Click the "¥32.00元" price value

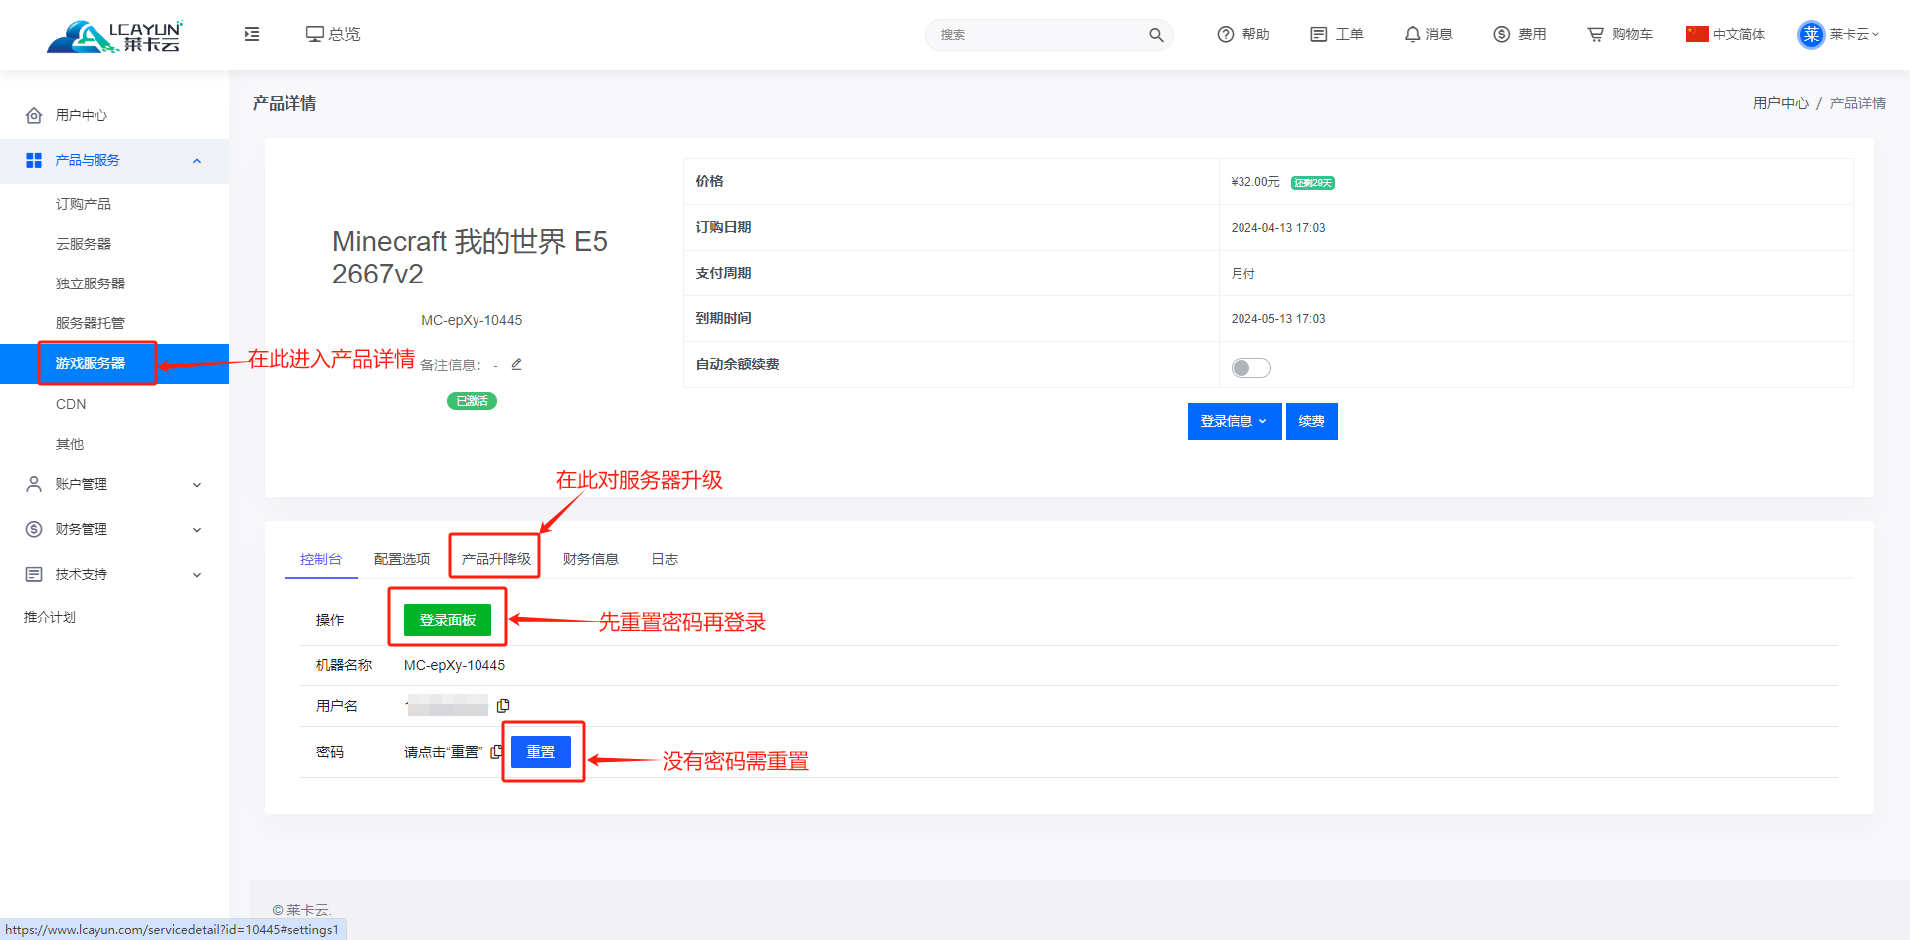coord(1255,182)
